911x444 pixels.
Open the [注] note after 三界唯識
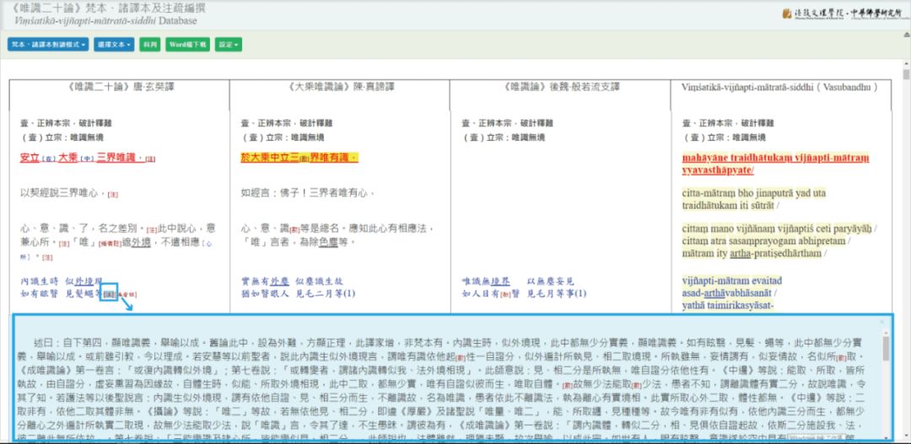coord(150,158)
